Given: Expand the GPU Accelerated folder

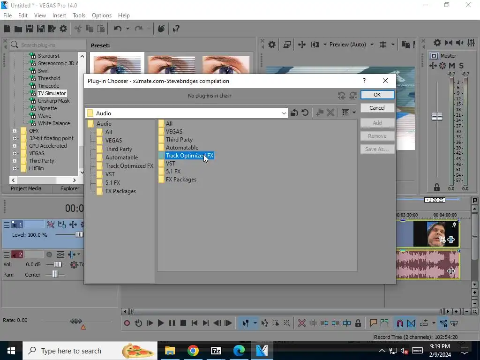Looking at the screenshot, I should (x=15, y=146).
